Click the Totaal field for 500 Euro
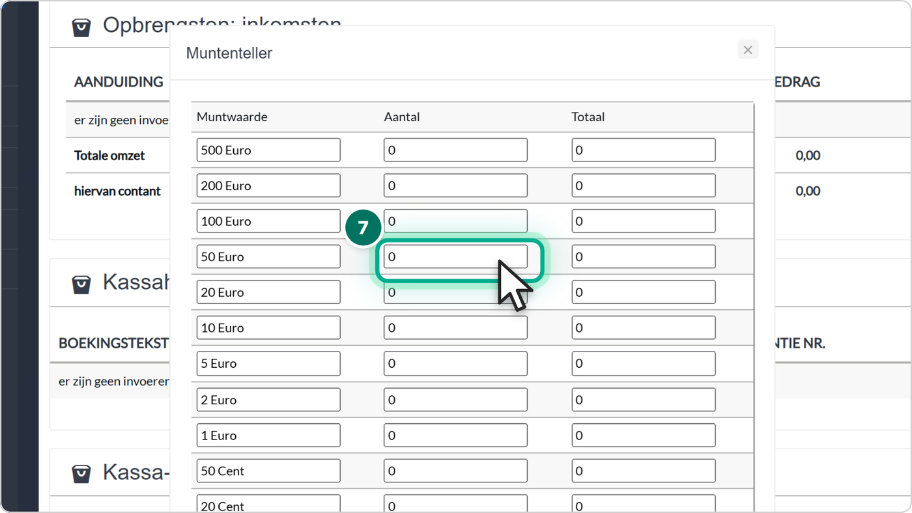The image size is (912, 513). 644,150
